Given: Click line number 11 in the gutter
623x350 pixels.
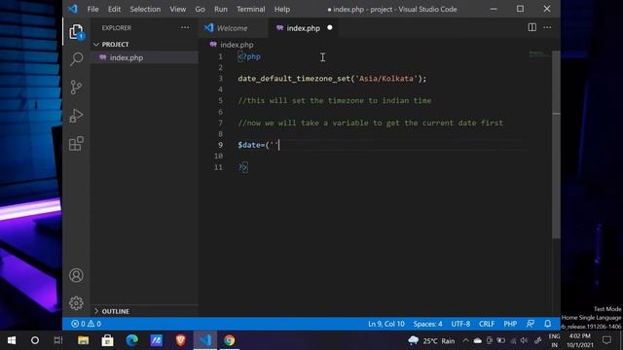Looking at the screenshot, I should [218, 167].
